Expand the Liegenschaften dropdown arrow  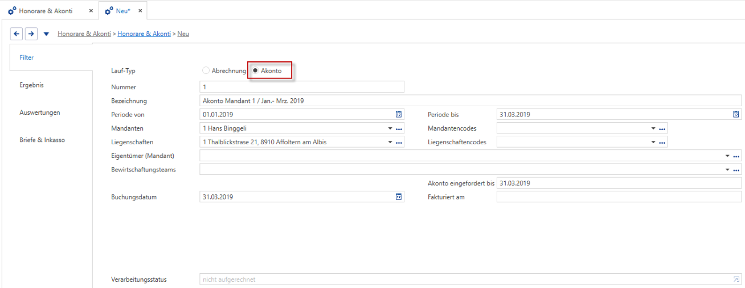[x=391, y=142]
